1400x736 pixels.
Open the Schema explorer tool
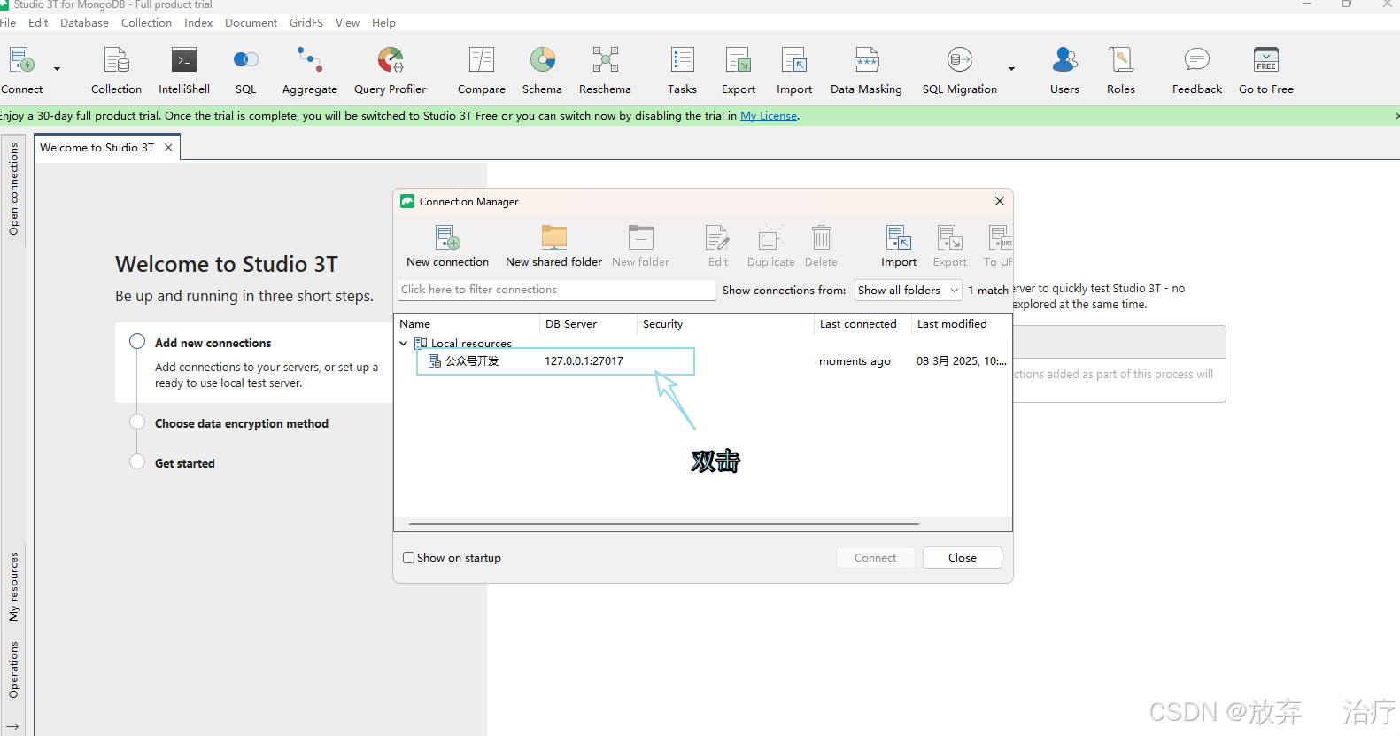click(542, 61)
